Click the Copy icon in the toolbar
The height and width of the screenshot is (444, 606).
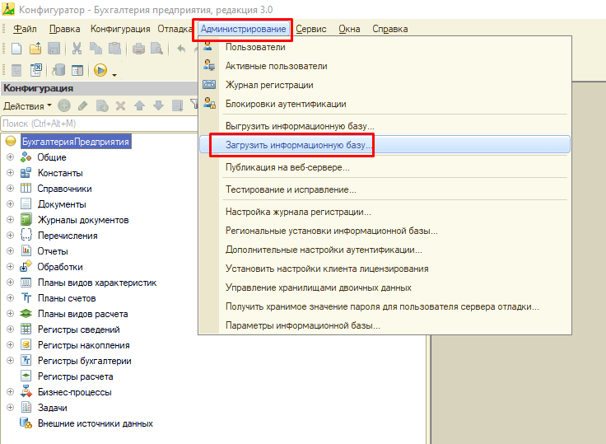[96, 49]
